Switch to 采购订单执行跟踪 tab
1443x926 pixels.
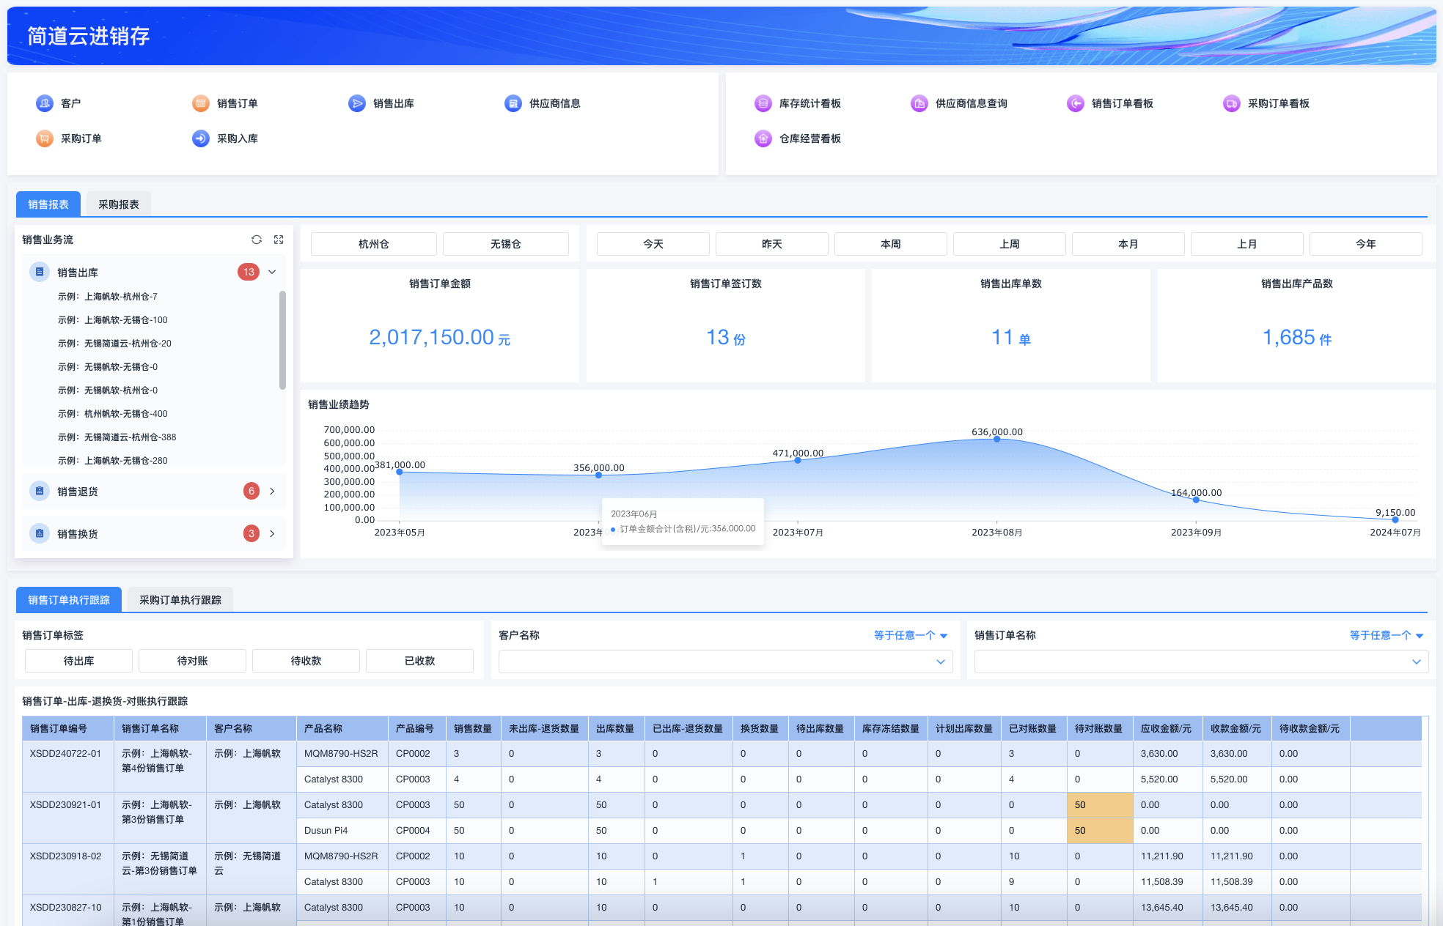(x=180, y=600)
